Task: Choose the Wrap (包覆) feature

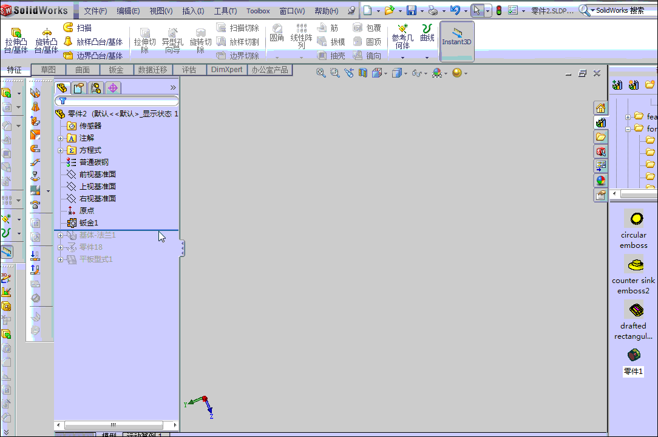Action: click(x=367, y=28)
